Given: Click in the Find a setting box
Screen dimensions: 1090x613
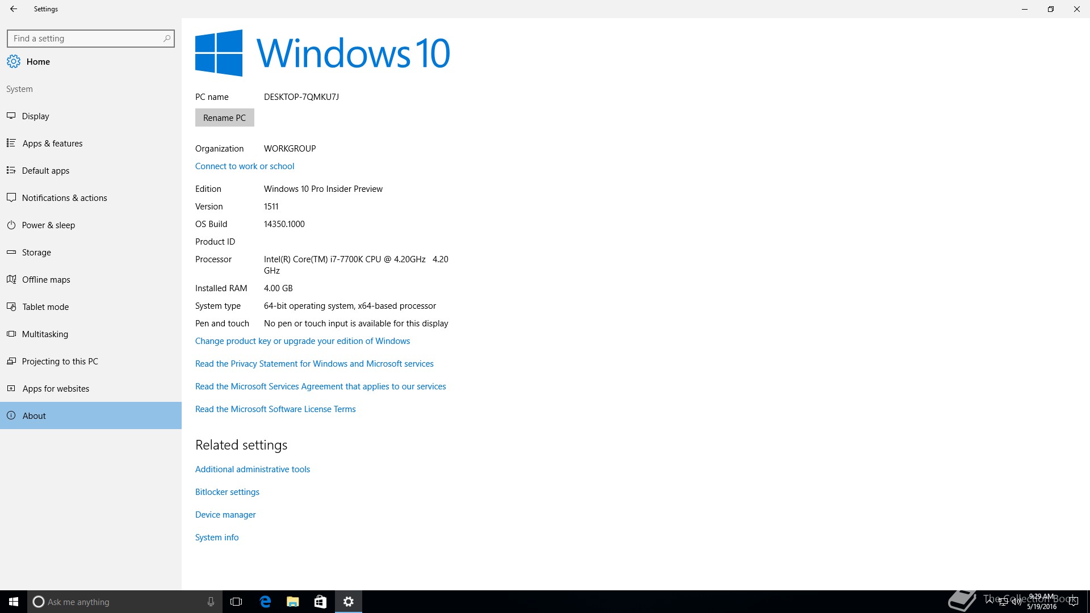Looking at the screenshot, I should click(x=85, y=39).
